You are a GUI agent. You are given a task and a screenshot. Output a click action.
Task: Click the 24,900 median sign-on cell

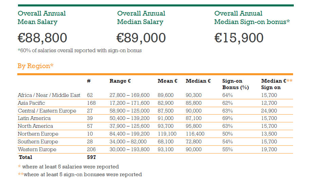coord(269,111)
